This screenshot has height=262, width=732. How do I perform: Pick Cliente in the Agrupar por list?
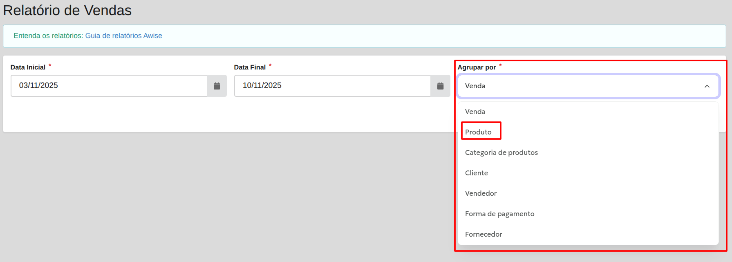(x=476, y=173)
